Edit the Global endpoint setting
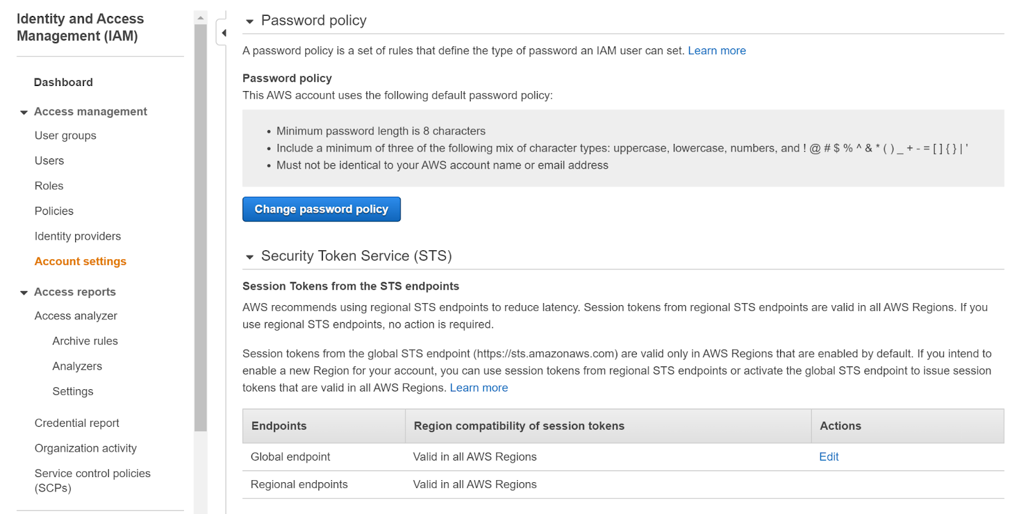 pos(829,457)
